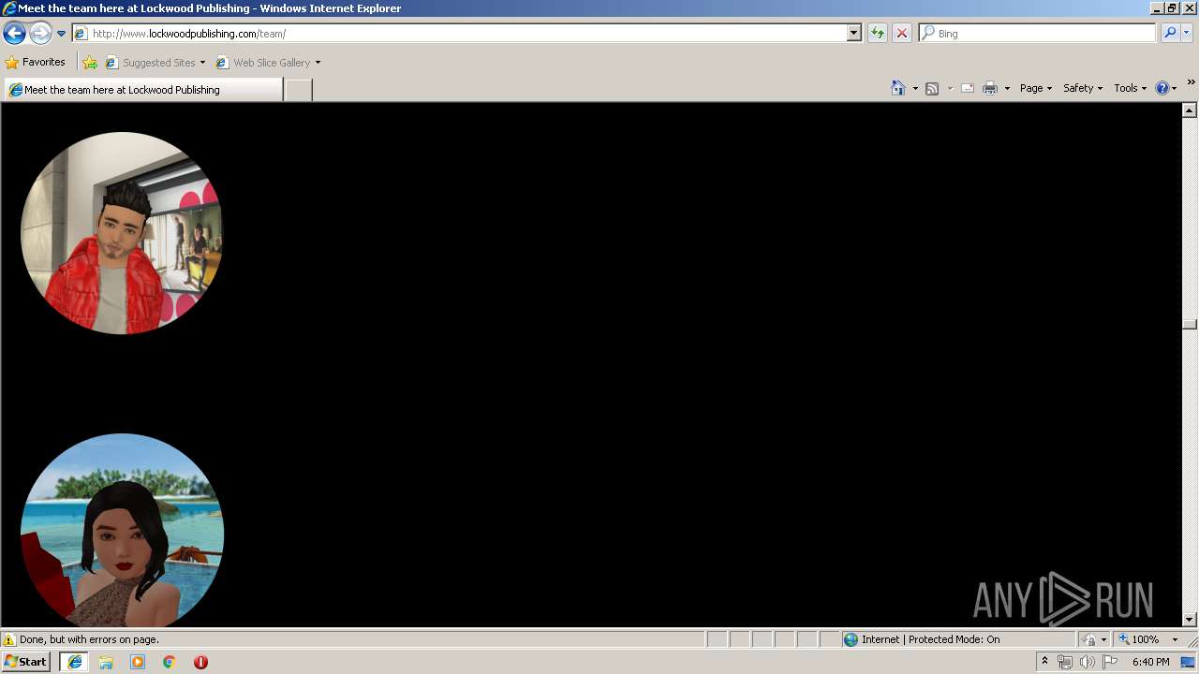Click the man in red jacket avatar
1199x674 pixels.
pyautogui.click(x=122, y=233)
